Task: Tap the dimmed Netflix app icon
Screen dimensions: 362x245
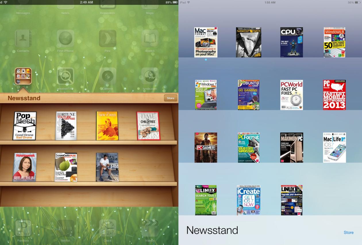Action: pos(65,229)
